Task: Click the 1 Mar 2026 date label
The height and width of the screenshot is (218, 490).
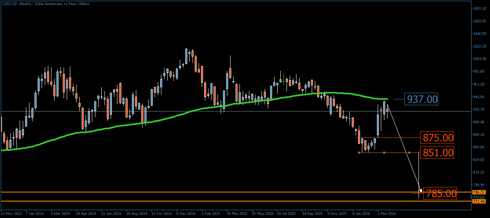Action: pyautogui.click(x=387, y=214)
